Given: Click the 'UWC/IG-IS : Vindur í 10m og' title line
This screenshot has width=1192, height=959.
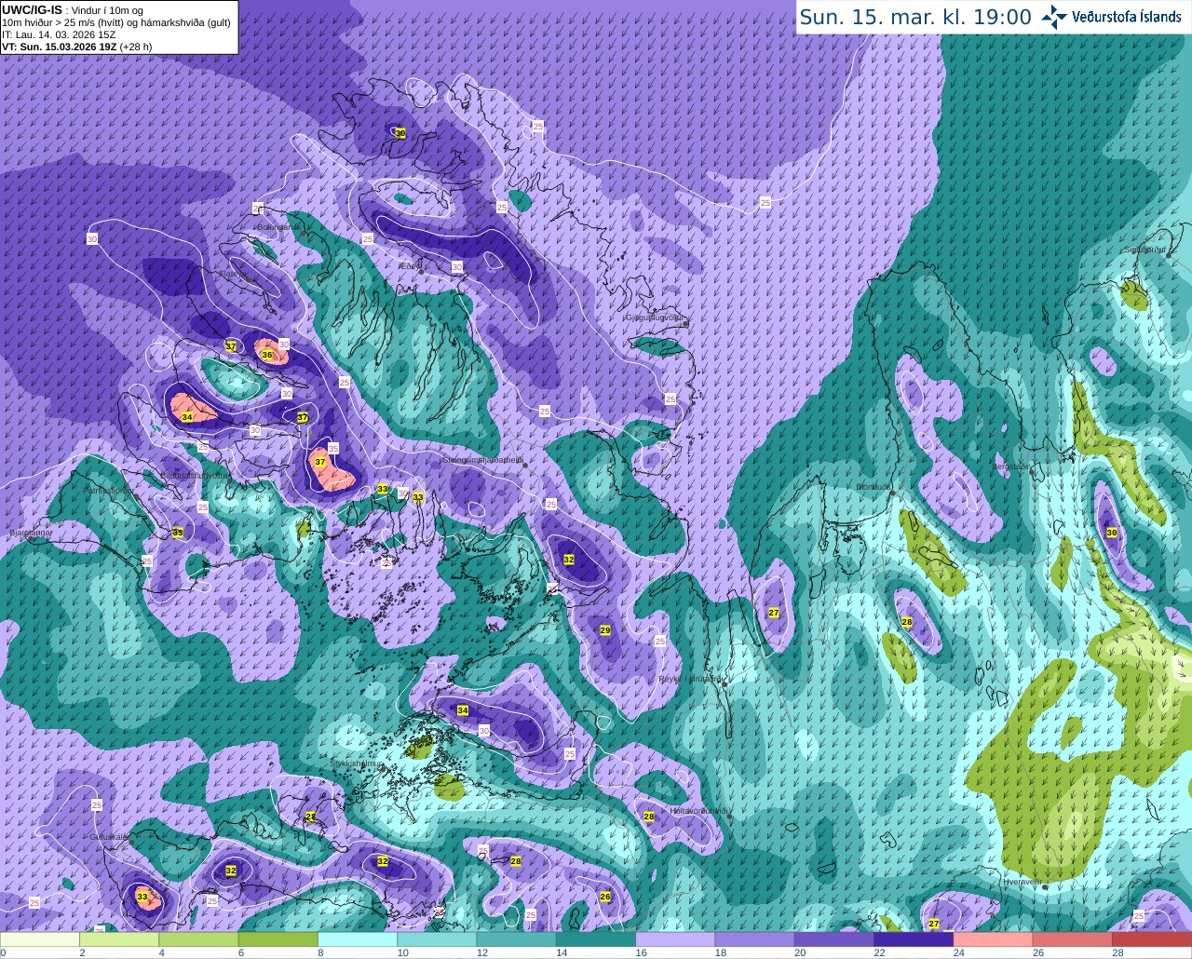Looking at the screenshot, I should click(x=73, y=10).
